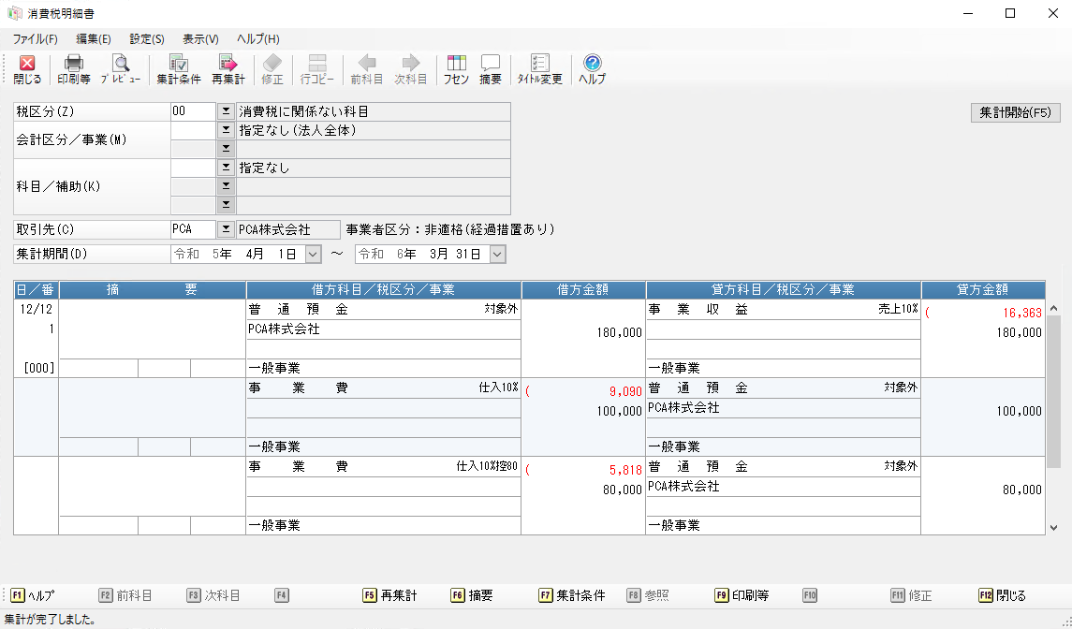Viewport: 1072px width, 629px height.
Task: Click the 閉じる (close) toolbar icon
Action: [27, 69]
